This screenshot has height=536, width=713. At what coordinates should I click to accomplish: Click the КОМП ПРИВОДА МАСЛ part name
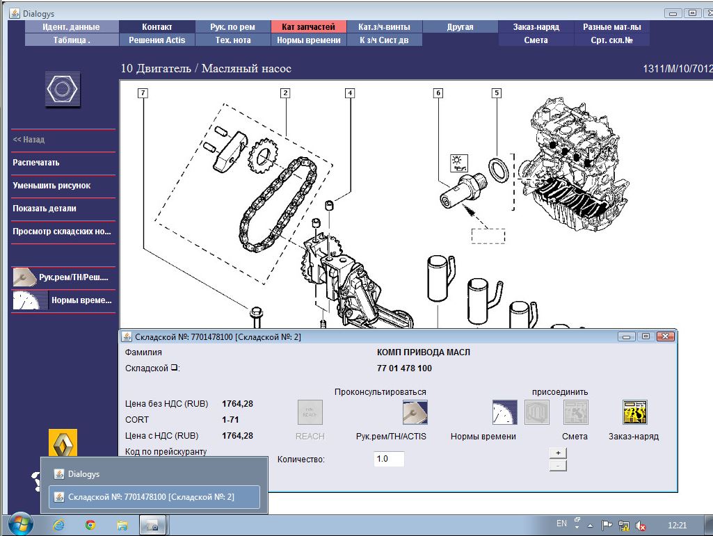point(424,352)
